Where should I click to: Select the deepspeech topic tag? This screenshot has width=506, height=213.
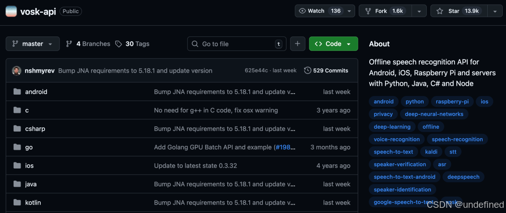tap(463, 177)
